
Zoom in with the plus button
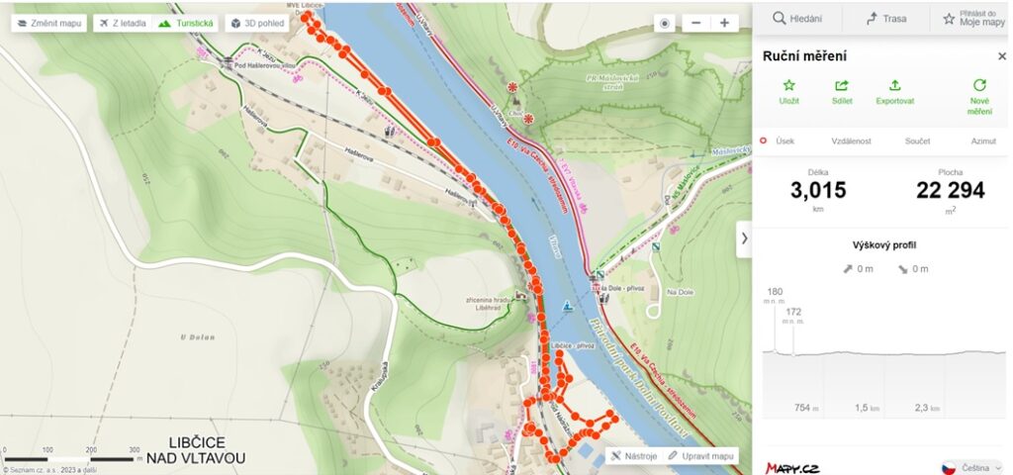coord(725,24)
